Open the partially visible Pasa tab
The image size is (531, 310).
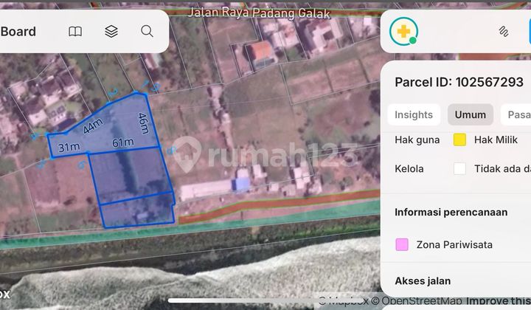(x=516, y=114)
